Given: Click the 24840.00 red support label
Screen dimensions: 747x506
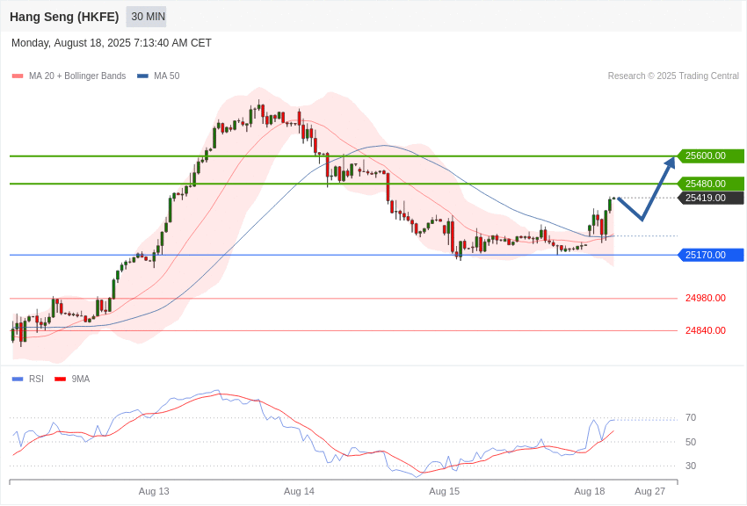Looking at the screenshot, I should 706,330.
